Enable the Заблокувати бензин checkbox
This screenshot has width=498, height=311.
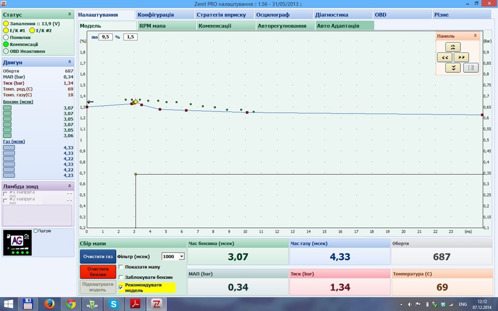tap(121, 277)
